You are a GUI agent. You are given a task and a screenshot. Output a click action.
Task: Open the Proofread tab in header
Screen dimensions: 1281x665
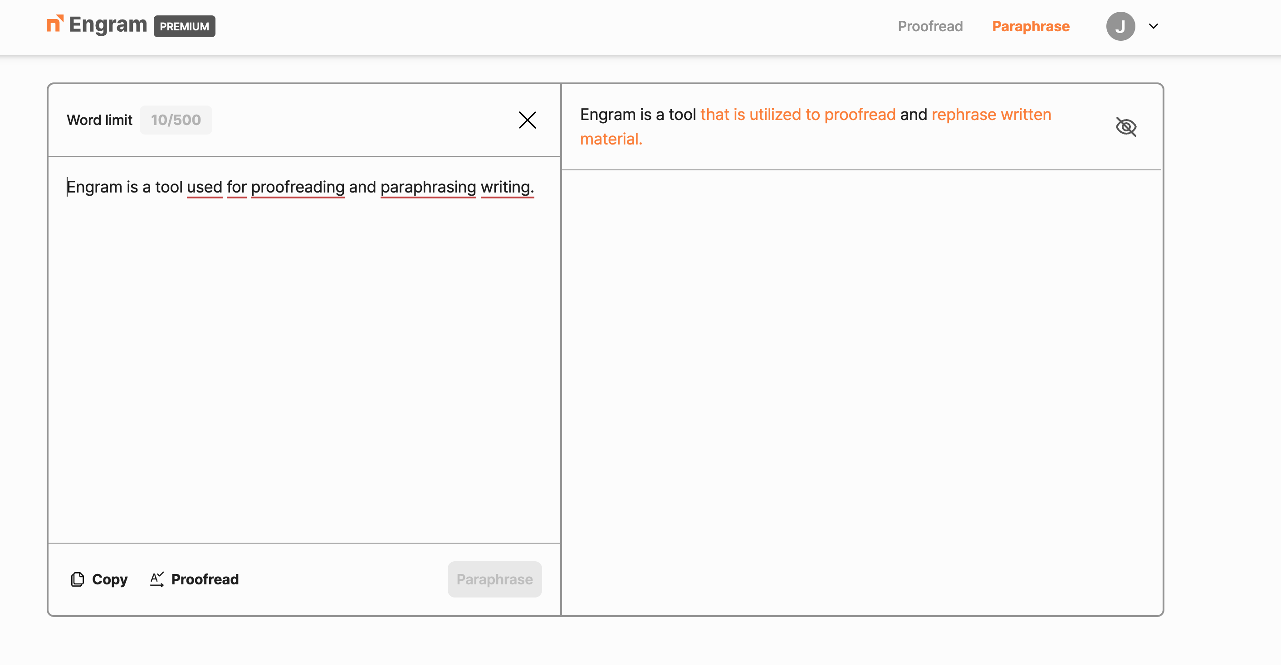[930, 26]
